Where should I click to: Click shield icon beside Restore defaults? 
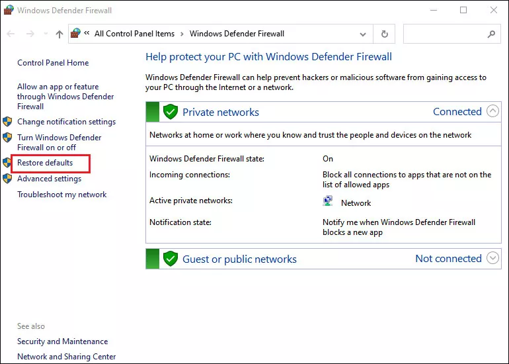point(7,163)
